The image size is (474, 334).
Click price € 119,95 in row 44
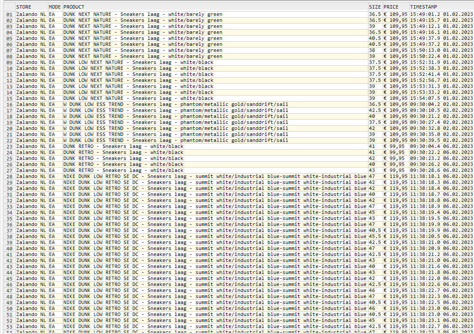point(396,272)
